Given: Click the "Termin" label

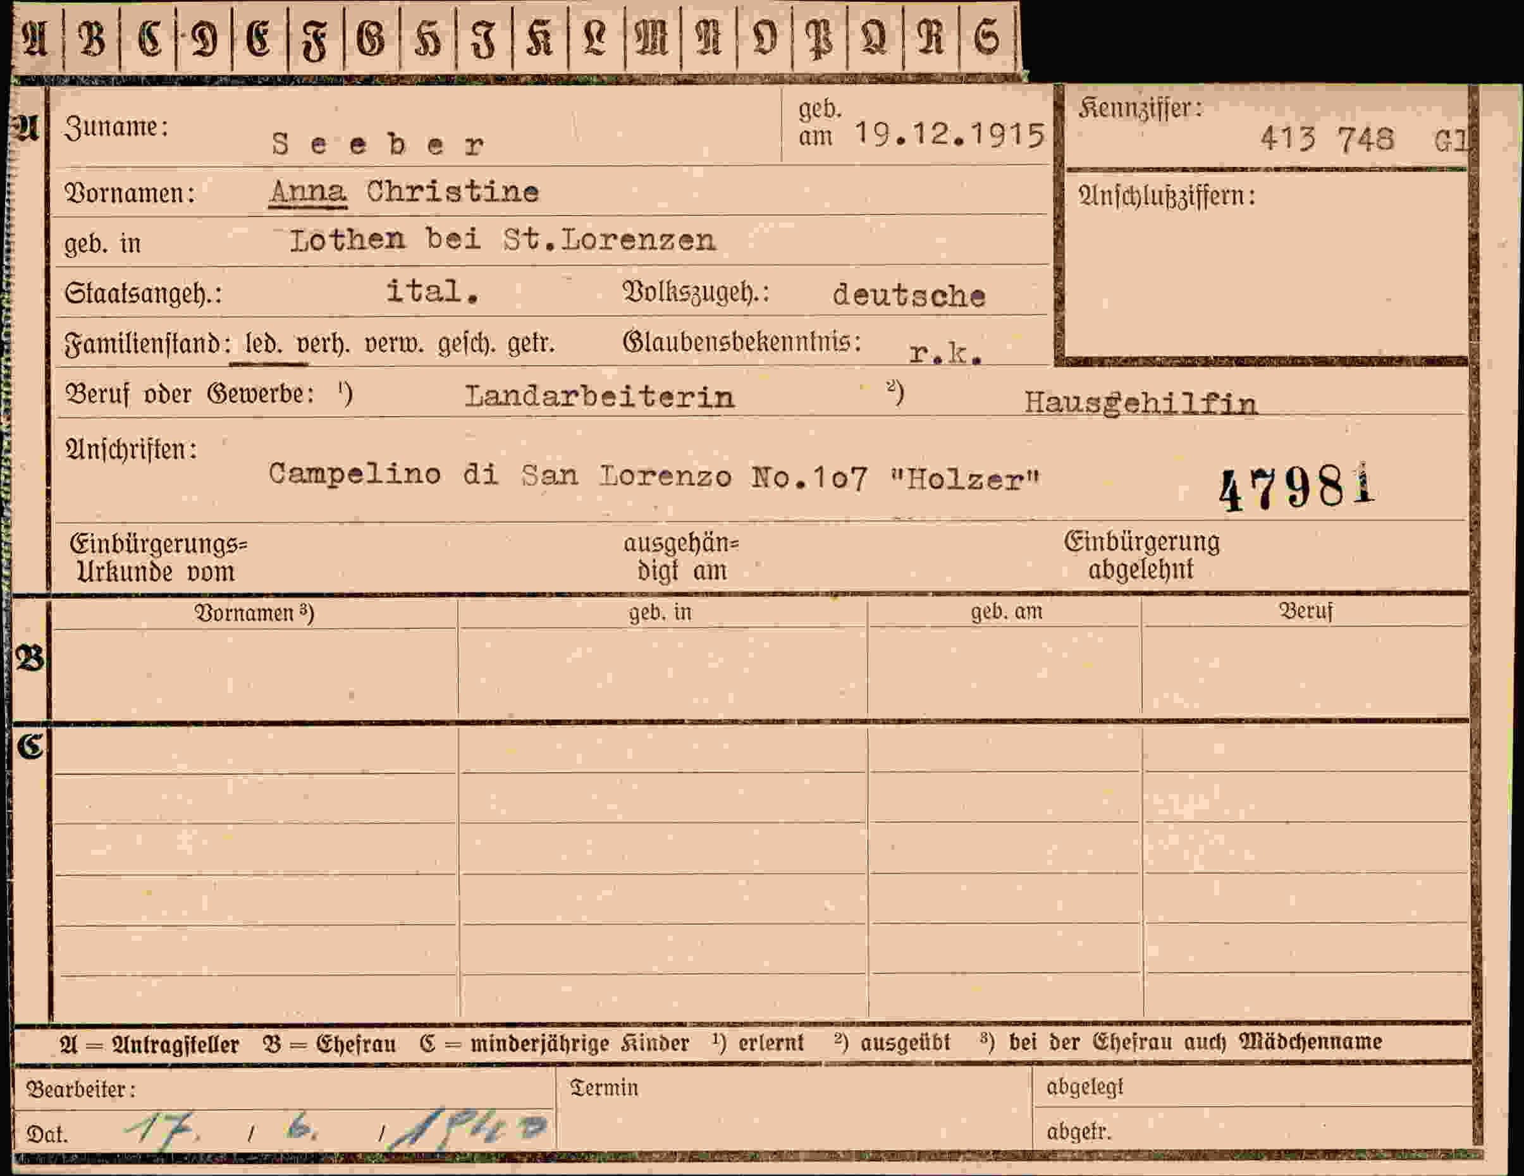Looking at the screenshot, I should 604,1088.
